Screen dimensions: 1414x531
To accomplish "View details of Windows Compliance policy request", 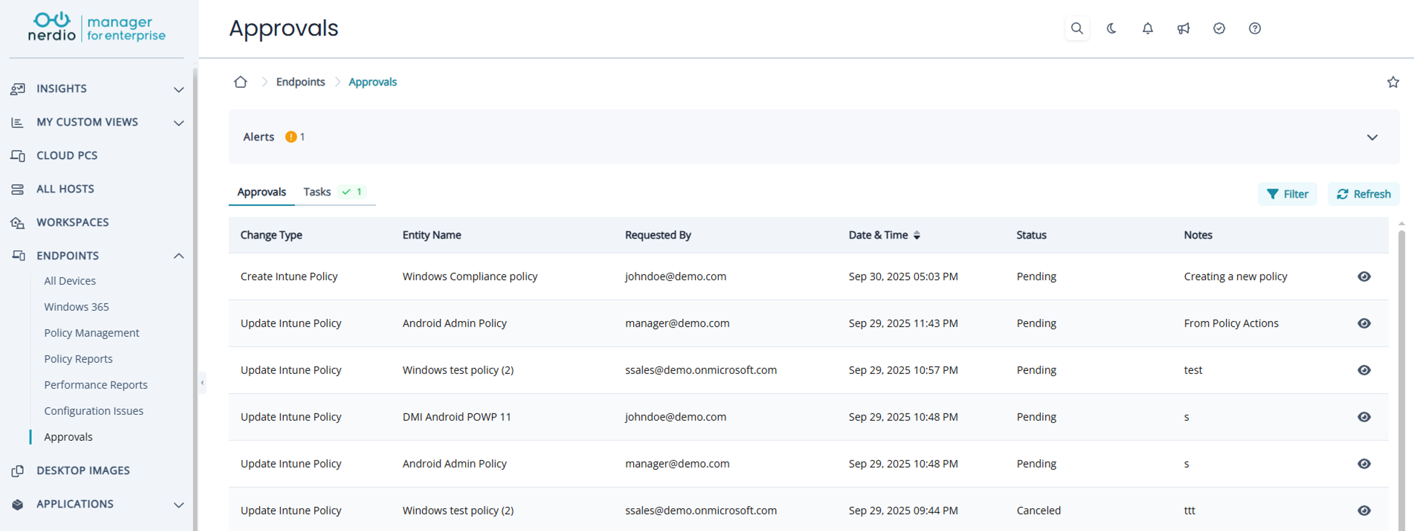I will coord(1364,276).
